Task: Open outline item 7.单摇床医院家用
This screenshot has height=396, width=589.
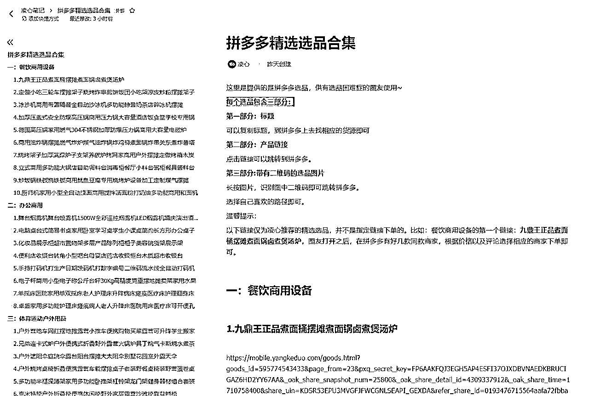Action: point(104,294)
